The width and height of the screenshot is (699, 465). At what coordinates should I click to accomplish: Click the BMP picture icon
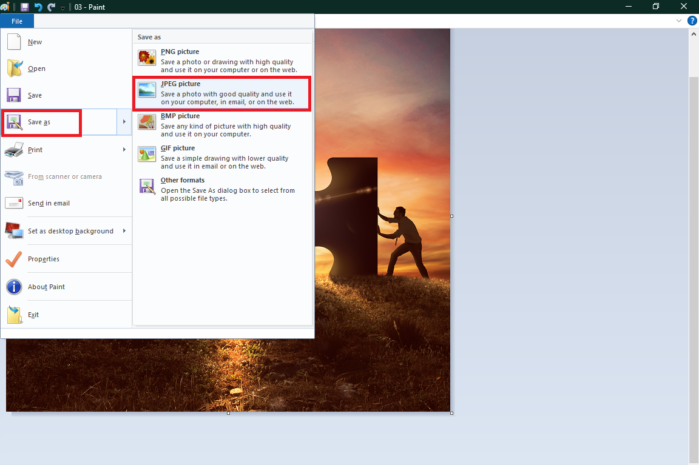(x=147, y=122)
